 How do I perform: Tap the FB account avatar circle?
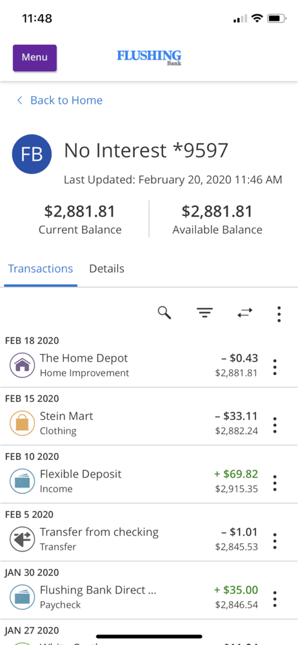click(32, 154)
